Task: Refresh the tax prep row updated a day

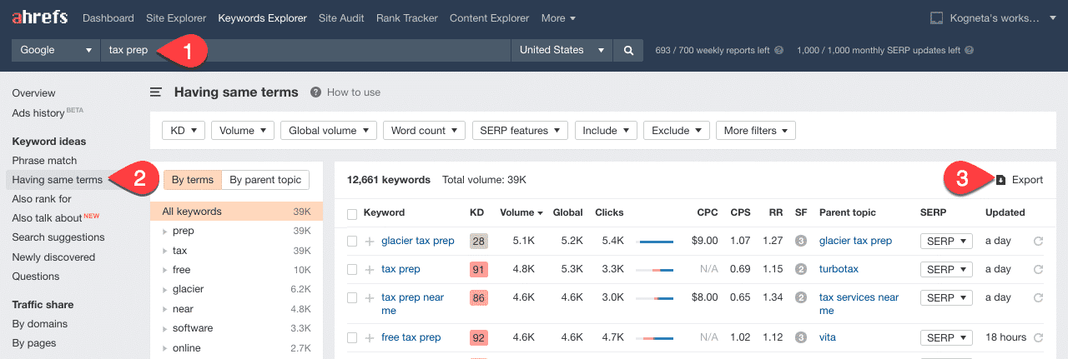Action: (x=1038, y=269)
